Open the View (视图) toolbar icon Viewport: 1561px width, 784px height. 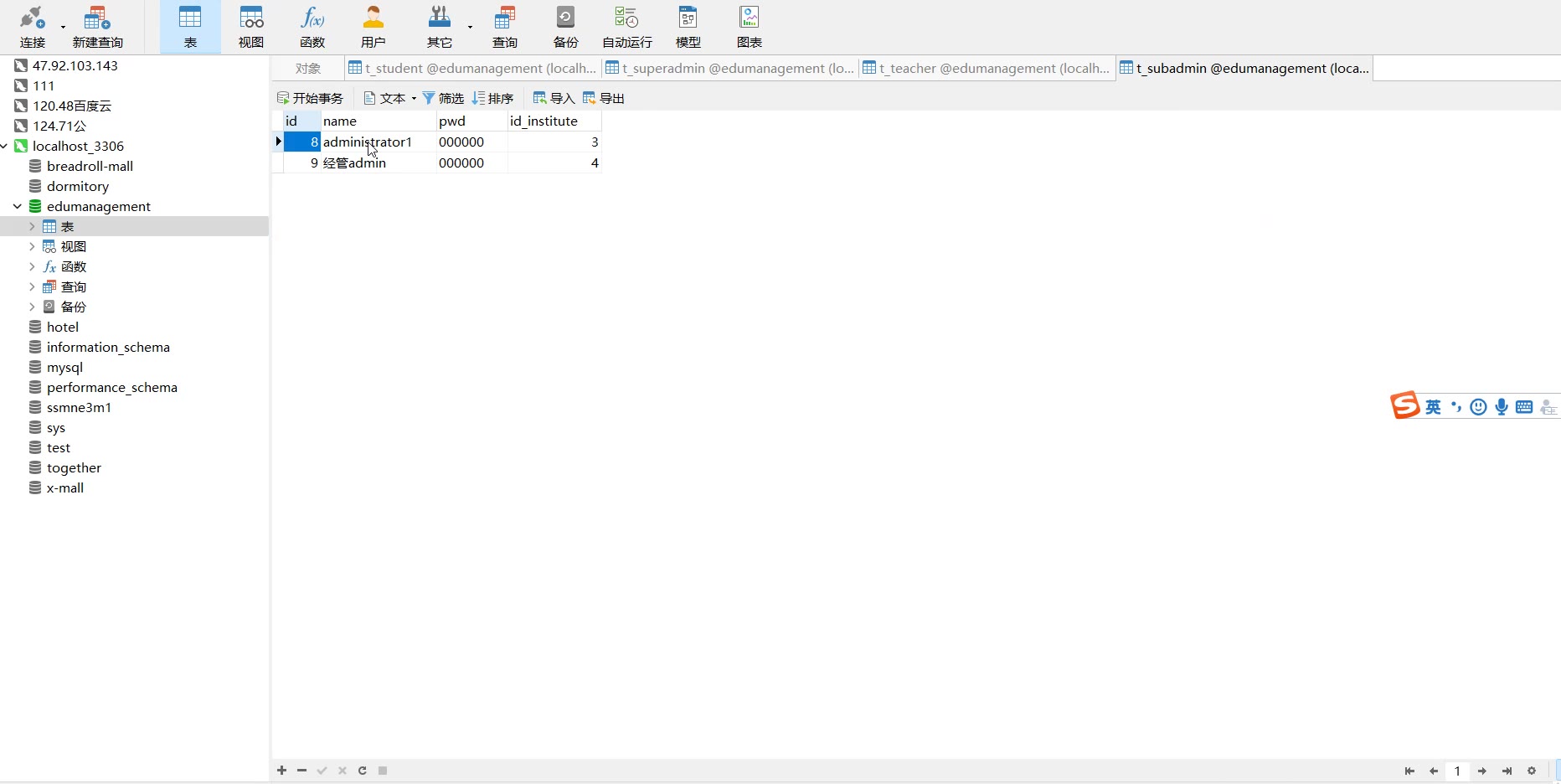click(251, 27)
